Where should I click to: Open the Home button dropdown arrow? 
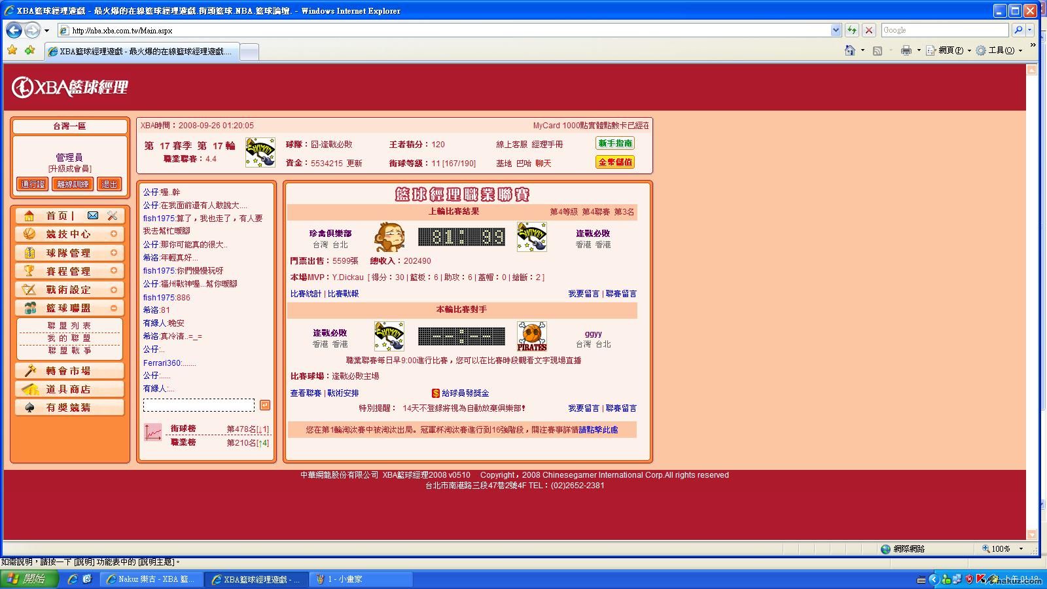click(862, 50)
